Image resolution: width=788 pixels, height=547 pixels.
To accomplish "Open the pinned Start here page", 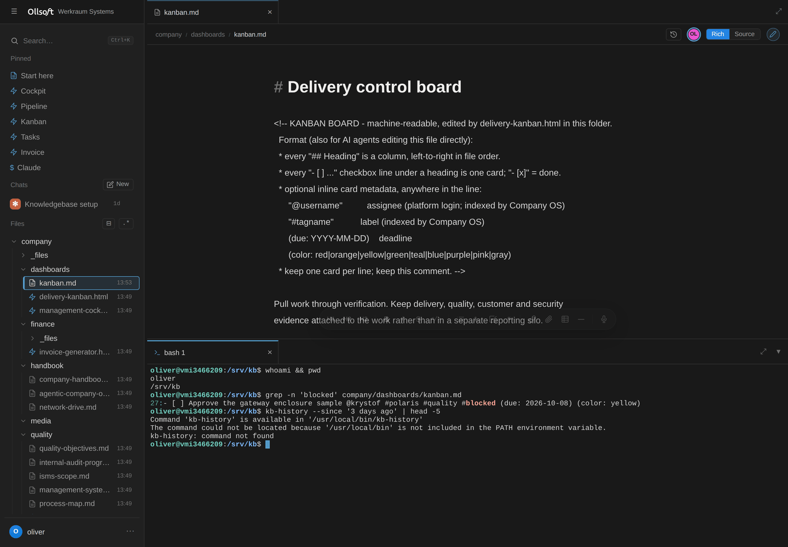I will [37, 75].
